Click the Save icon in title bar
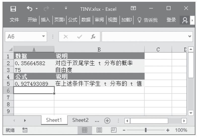The width and height of the screenshot is (197, 137). pos(11,9)
